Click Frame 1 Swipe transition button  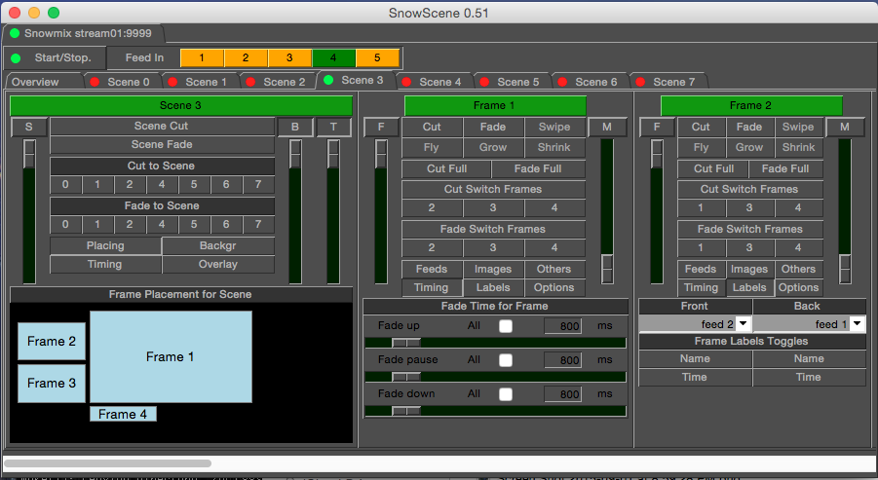(554, 127)
